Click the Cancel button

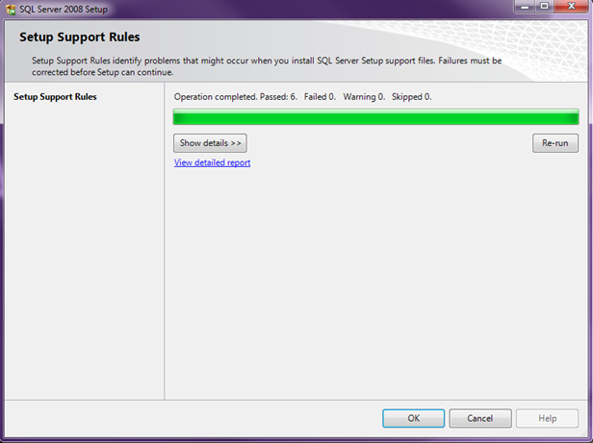[480, 418]
